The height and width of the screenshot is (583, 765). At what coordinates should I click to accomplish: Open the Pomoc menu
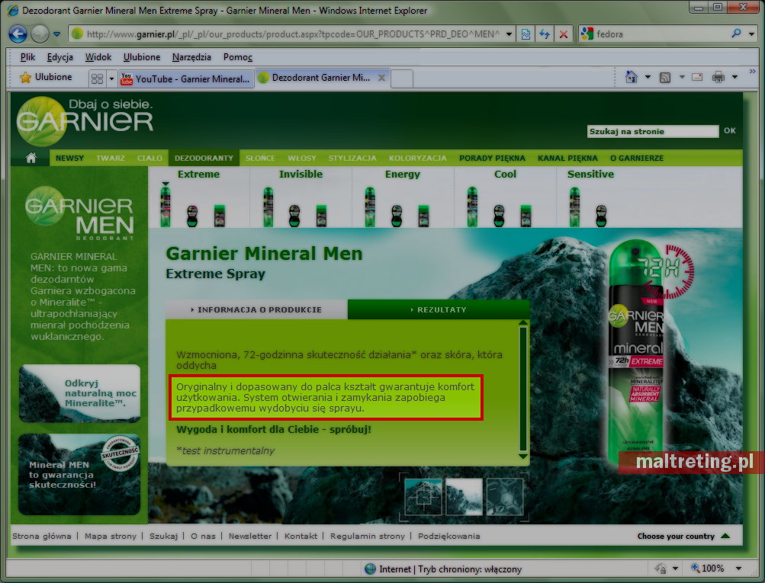238,57
